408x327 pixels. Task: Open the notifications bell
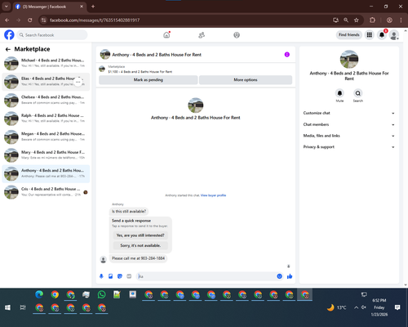tap(382, 35)
